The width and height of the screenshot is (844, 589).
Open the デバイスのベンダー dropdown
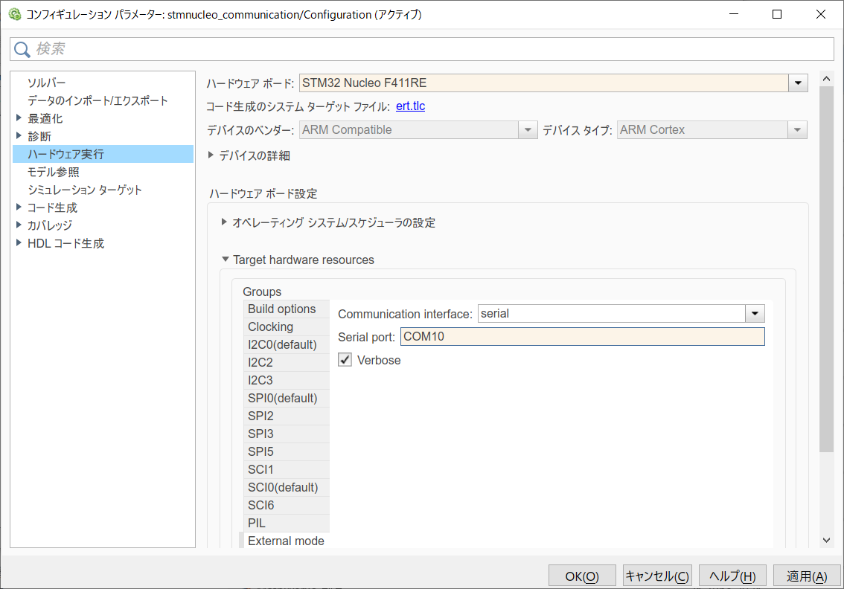(x=528, y=129)
